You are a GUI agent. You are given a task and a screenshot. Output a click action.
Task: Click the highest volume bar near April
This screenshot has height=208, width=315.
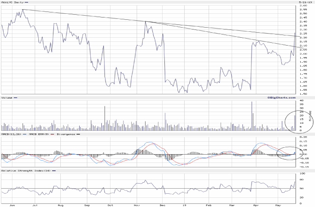pos(252,116)
